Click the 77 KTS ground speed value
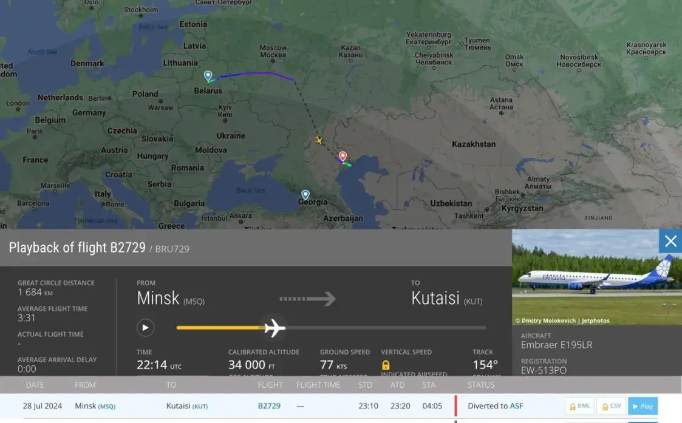This screenshot has height=423, width=682. coord(333,365)
